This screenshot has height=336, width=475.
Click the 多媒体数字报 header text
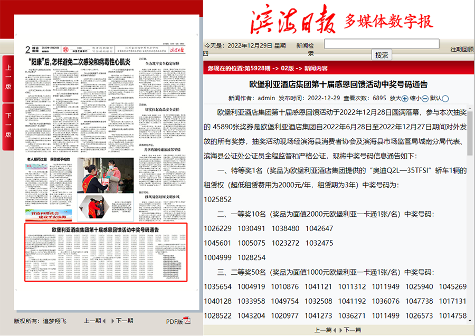pyautogui.click(x=388, y=21)
